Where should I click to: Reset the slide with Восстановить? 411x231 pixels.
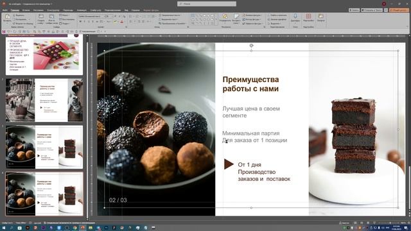coord(67,19)
